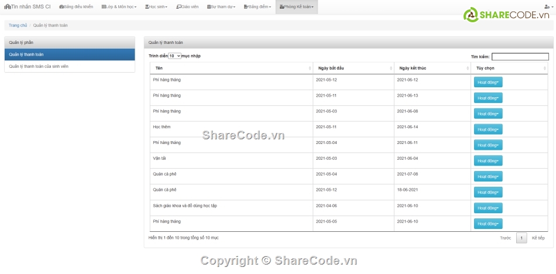
Task: Sort table by Ngày bắt đầu column
Action: [x=353, y=68]
